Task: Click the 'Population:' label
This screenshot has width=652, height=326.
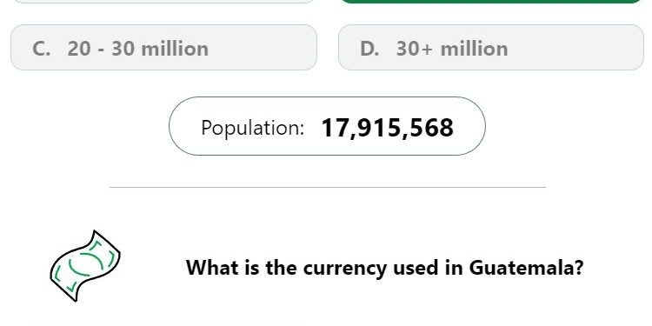Action: (253, 128)
